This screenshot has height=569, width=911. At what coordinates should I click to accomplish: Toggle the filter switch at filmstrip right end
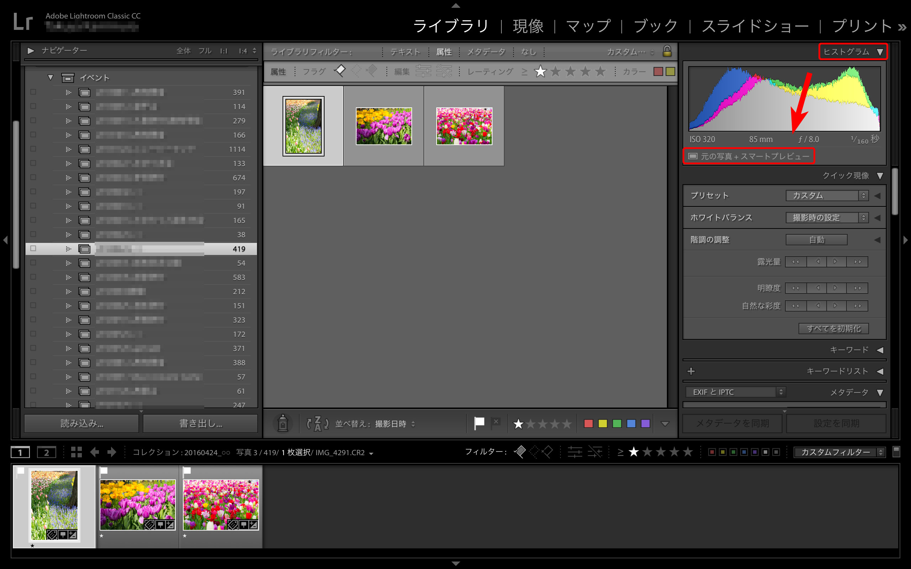click(x=896, y=452)
